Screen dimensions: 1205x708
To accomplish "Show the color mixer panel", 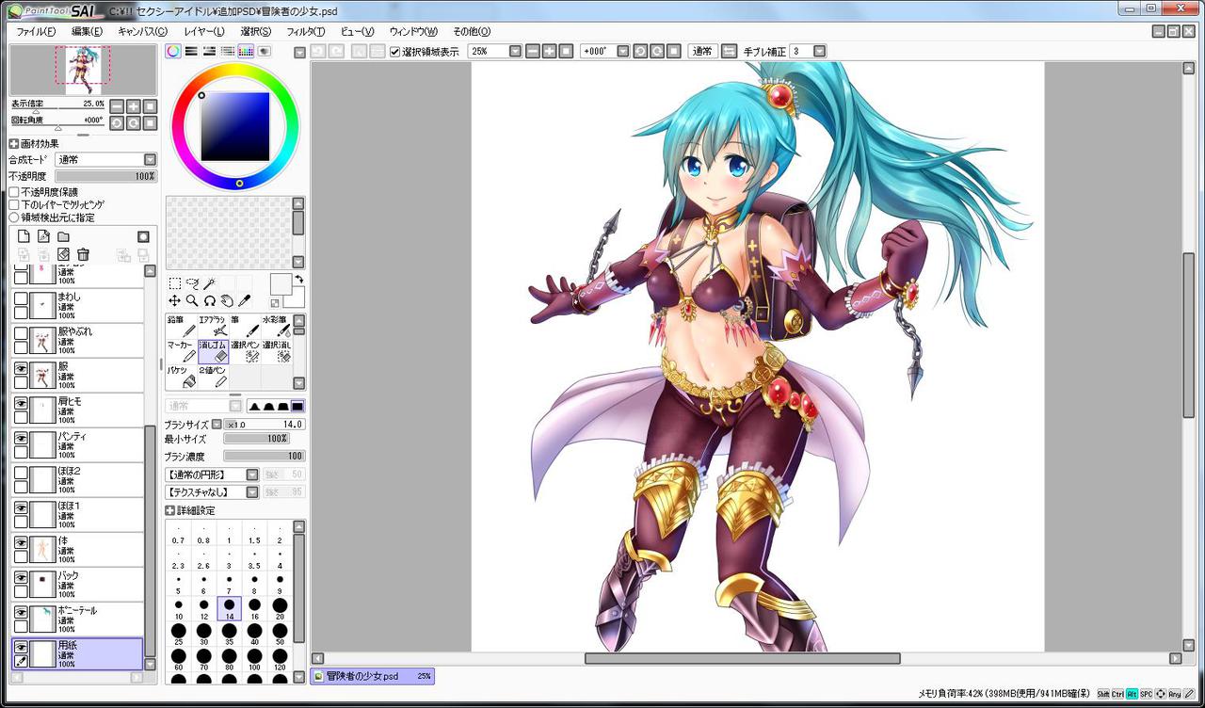I will click(227, 52).
